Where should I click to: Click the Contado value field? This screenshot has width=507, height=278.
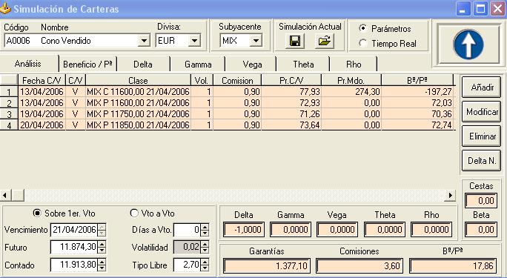(74, 265)
